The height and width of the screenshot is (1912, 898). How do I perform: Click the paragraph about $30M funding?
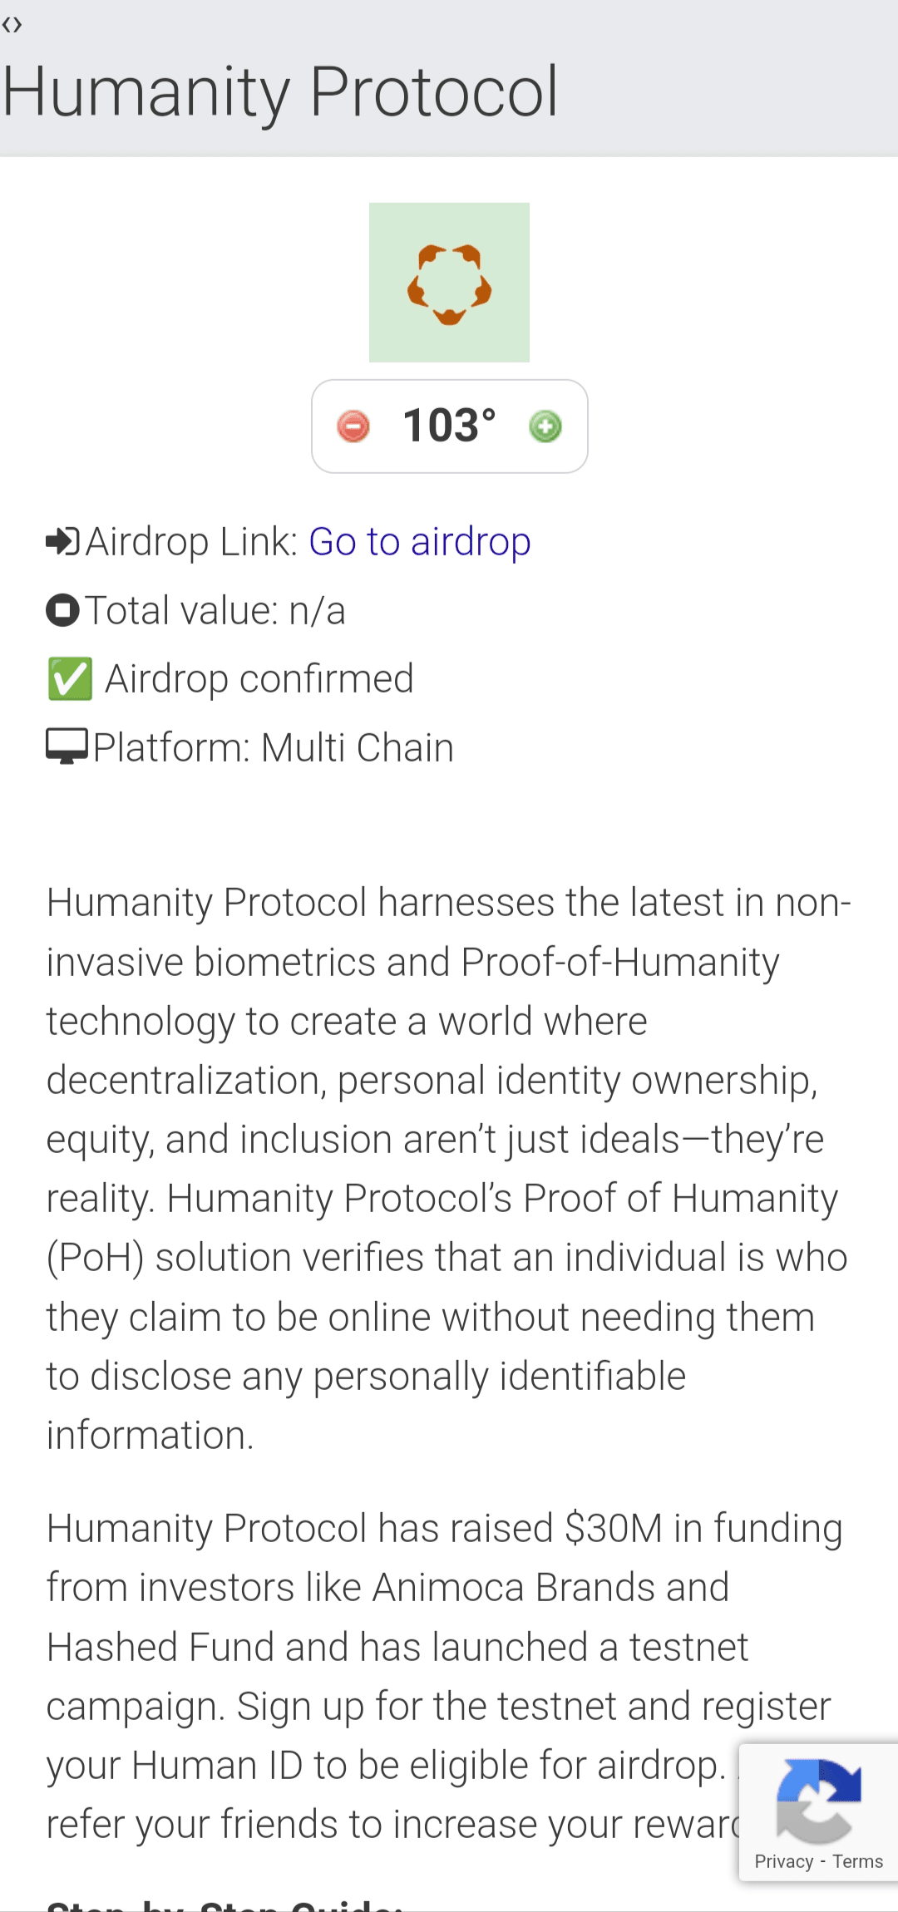pos(445,1676)
